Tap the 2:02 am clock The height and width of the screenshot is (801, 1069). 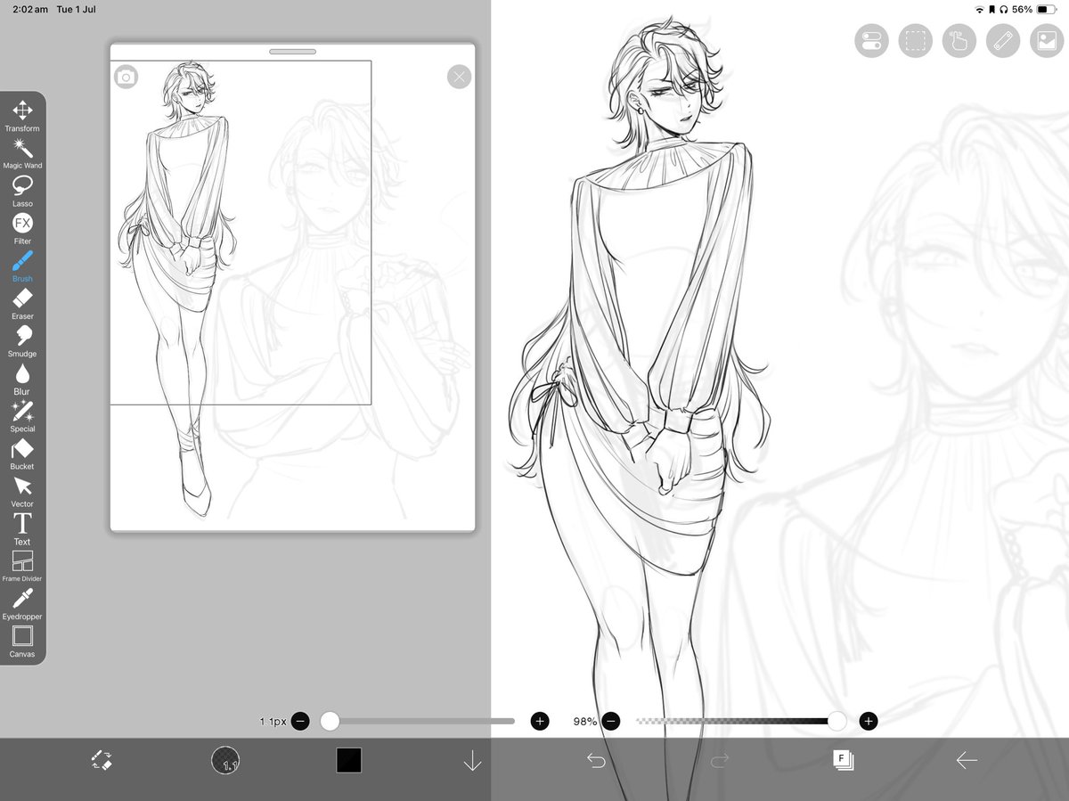tap(29, 9)
